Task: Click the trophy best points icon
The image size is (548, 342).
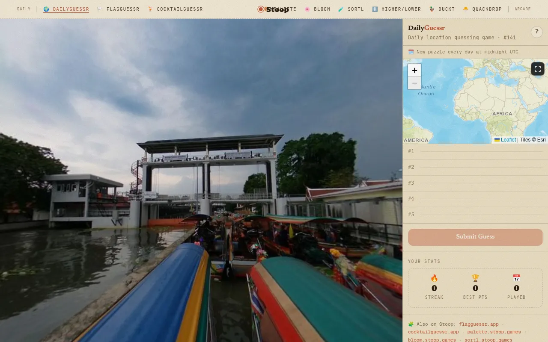Action: (x=475, y=278)
